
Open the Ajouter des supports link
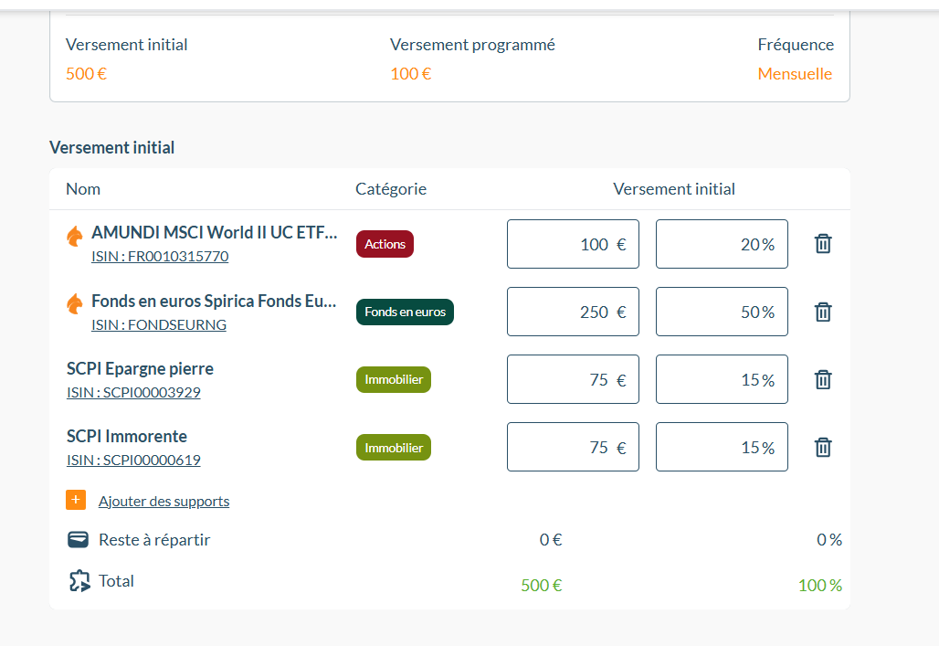(x=164, y=501)
